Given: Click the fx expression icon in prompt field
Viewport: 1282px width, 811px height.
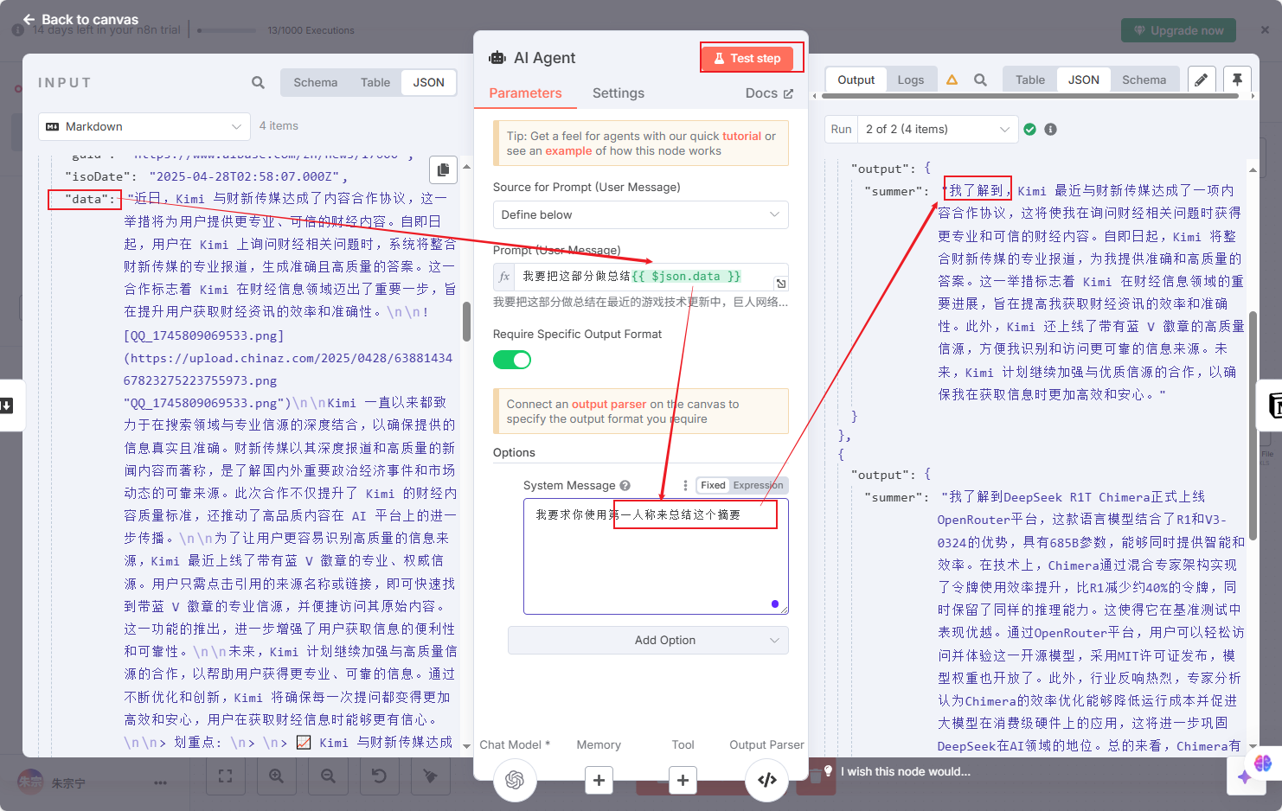Looking at the screenshot, I should point(504,277).
